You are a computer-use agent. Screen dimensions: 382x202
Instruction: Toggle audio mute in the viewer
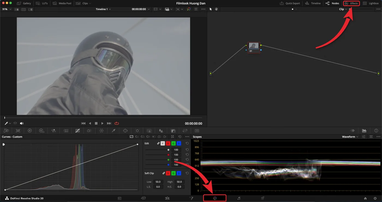[22, 123]
